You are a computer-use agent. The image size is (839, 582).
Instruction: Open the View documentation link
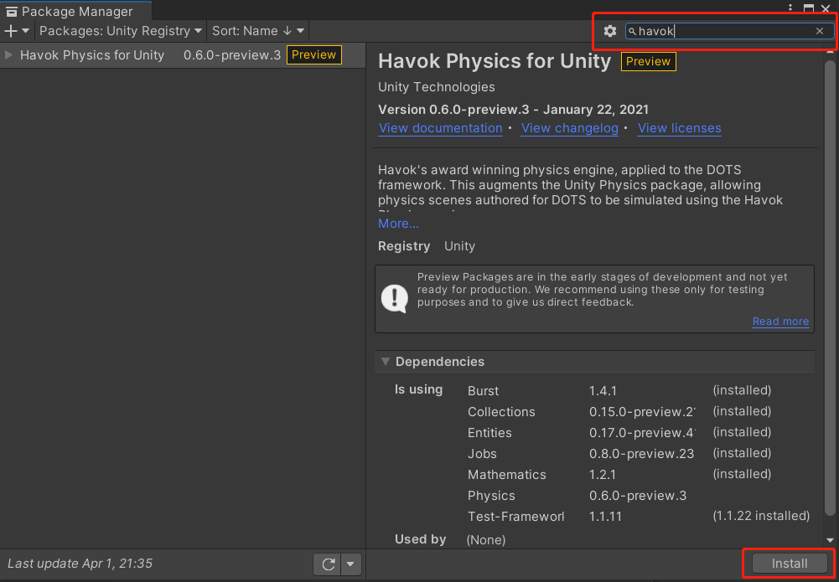point(440,128)
